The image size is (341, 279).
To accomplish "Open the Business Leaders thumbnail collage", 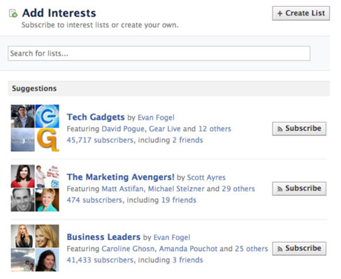I will click(x=35, y=248).
